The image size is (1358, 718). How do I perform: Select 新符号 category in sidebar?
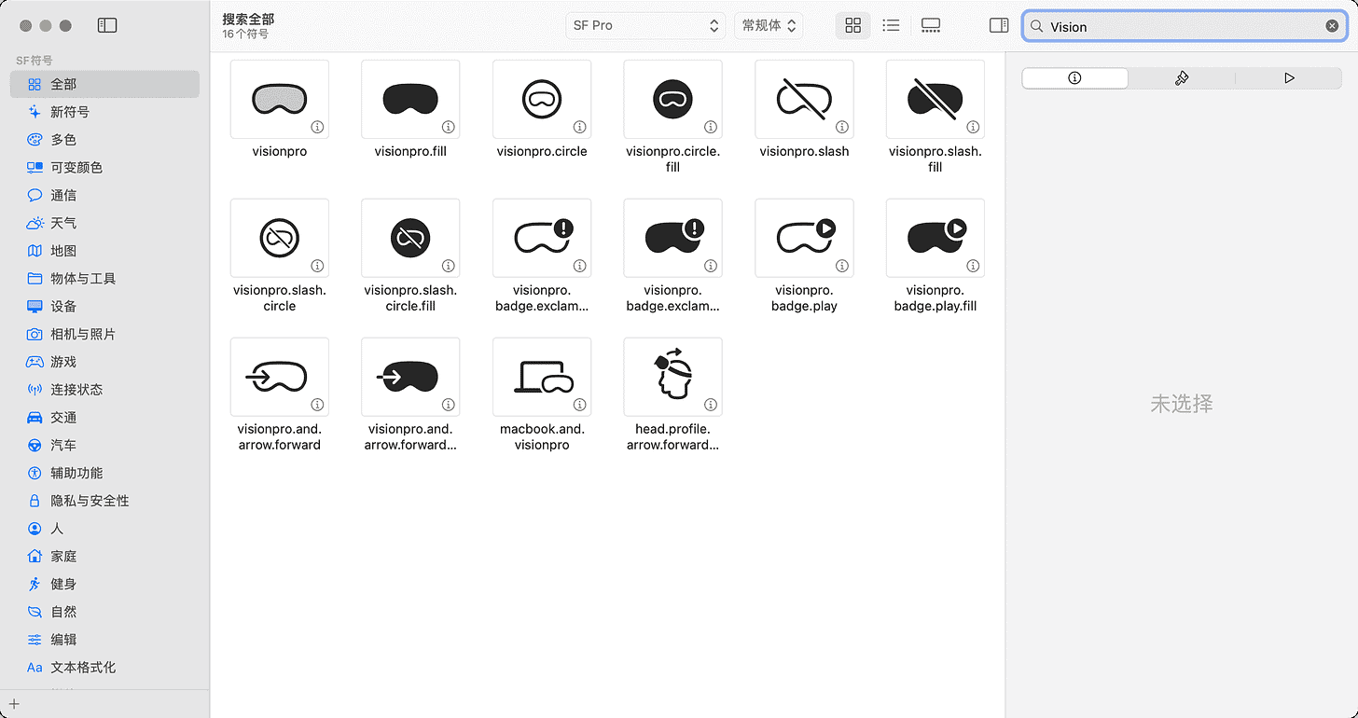click(x=104, y=112)
